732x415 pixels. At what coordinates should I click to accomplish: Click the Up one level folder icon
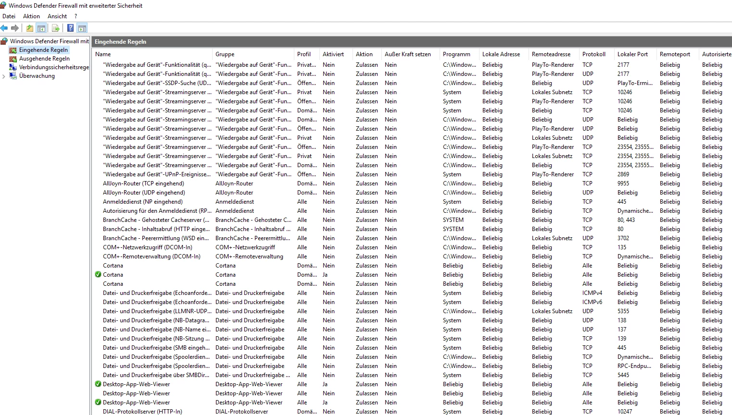[x=30, y=28]
